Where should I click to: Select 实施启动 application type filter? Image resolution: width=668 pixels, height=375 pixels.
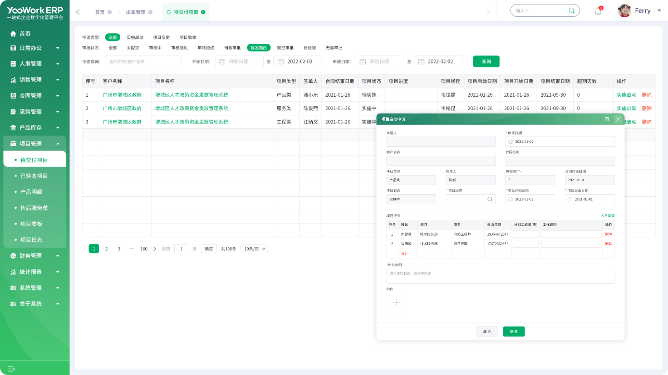pos(135,37)
